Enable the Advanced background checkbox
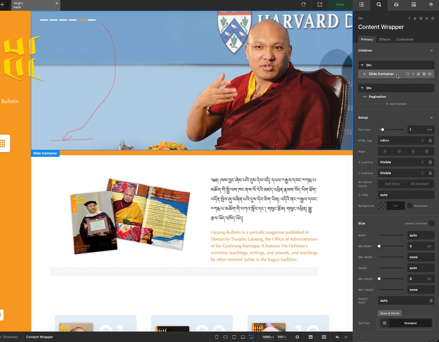Image resolution: width=439 pixels, height=342 pixels. pyautogui.click(x=410, y=206)
